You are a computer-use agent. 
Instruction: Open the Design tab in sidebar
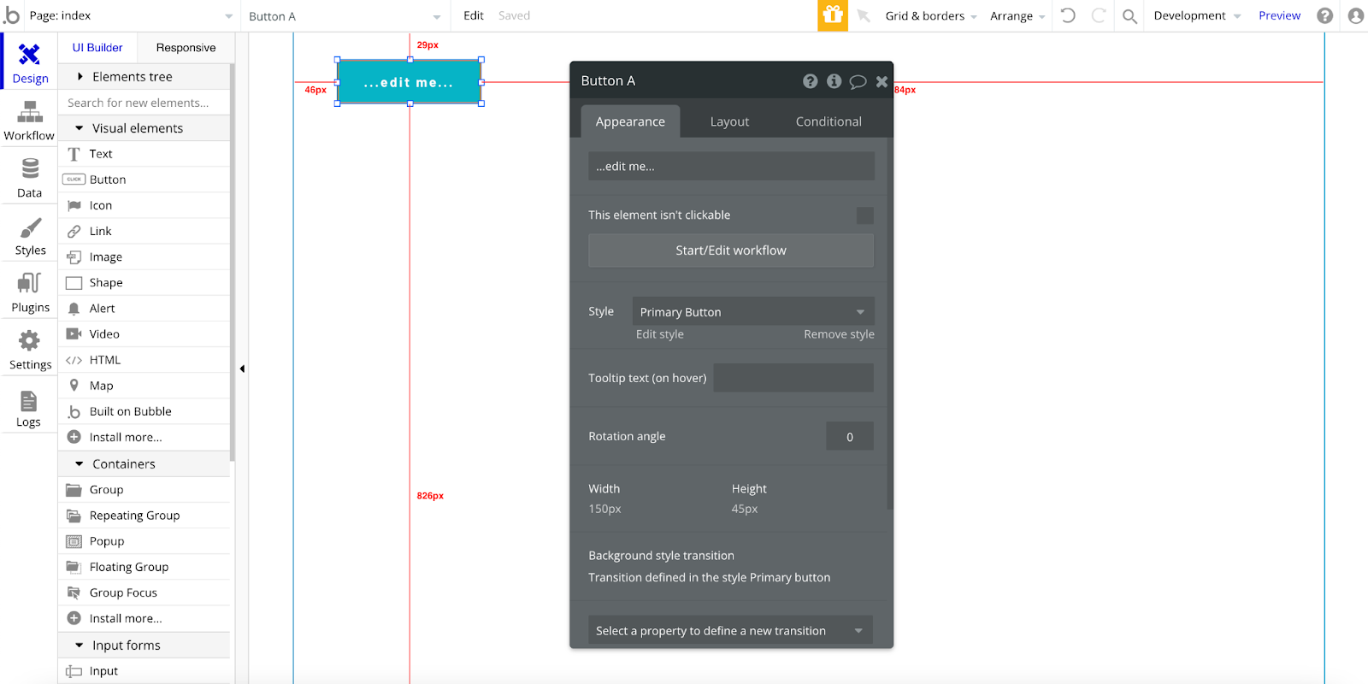(30, 62)
